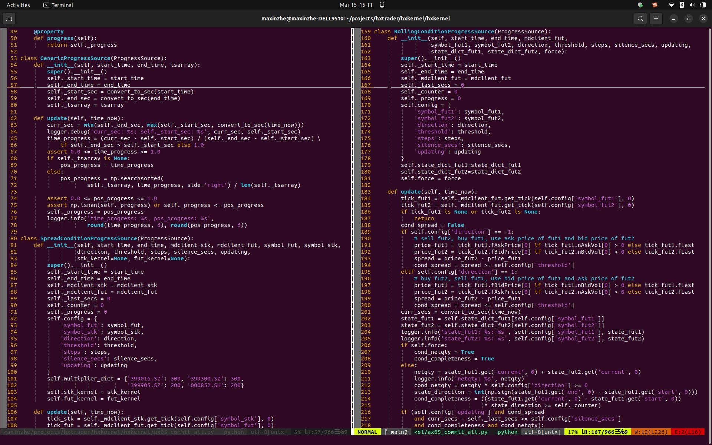Click the @property decorator on line 49
This screenshot has width=712, height=445.
coord(49,32)
